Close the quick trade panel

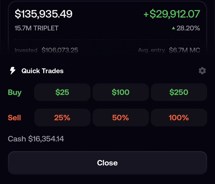pos(107,163)
